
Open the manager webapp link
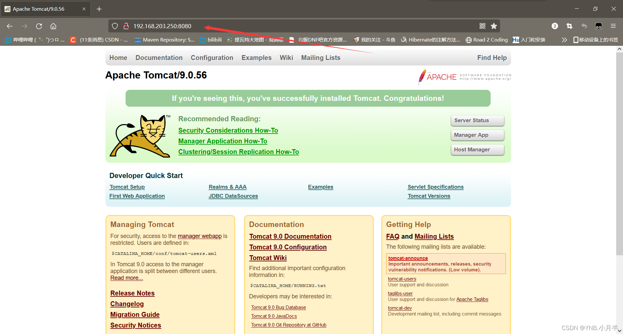[x=200, y=236]
